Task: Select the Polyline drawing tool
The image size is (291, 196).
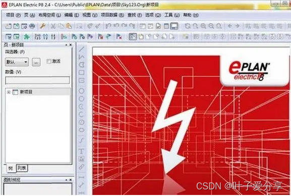Action: 82,57
